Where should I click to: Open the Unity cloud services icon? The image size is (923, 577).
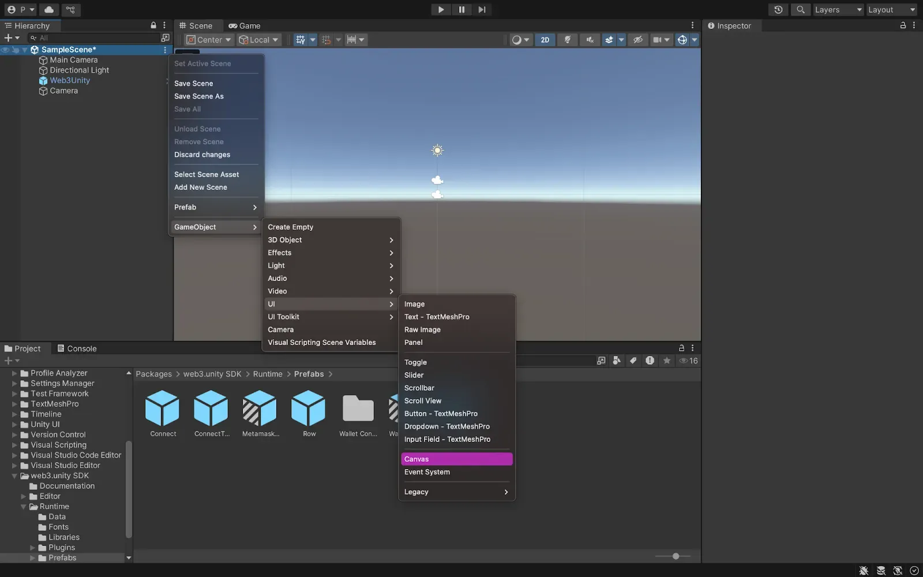pyautogui.click(x=49, y=10)
